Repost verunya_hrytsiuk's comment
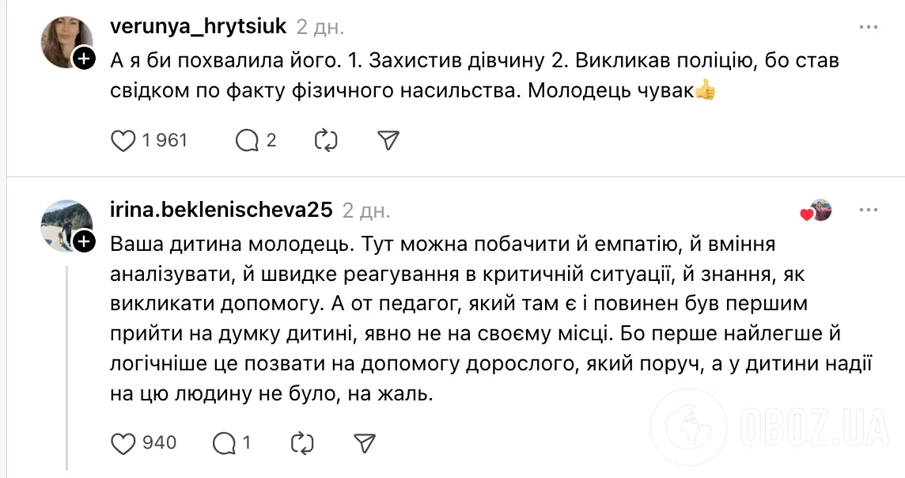Viewport: 905px width, 478px height. tap(326, 140)
